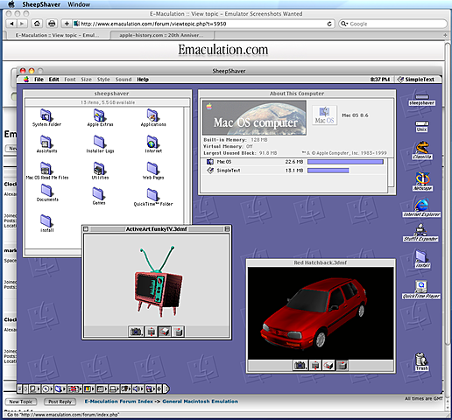The width and height of the screenshot is (452, 420).
Task: Open the E-Maculation Forum Index link
Action: coord(119,402)
